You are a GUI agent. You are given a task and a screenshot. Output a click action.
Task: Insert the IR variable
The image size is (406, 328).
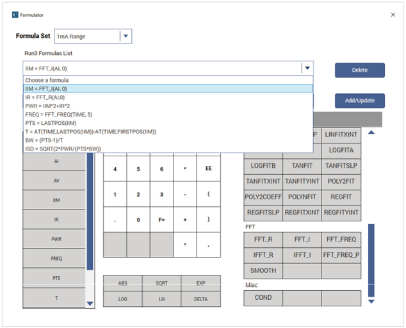pyautogui.click(x=54, y=220)
